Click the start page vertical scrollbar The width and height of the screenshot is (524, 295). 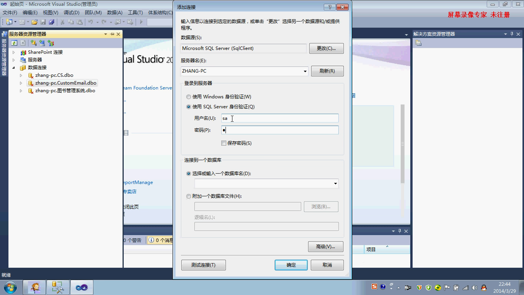point(403,144)
